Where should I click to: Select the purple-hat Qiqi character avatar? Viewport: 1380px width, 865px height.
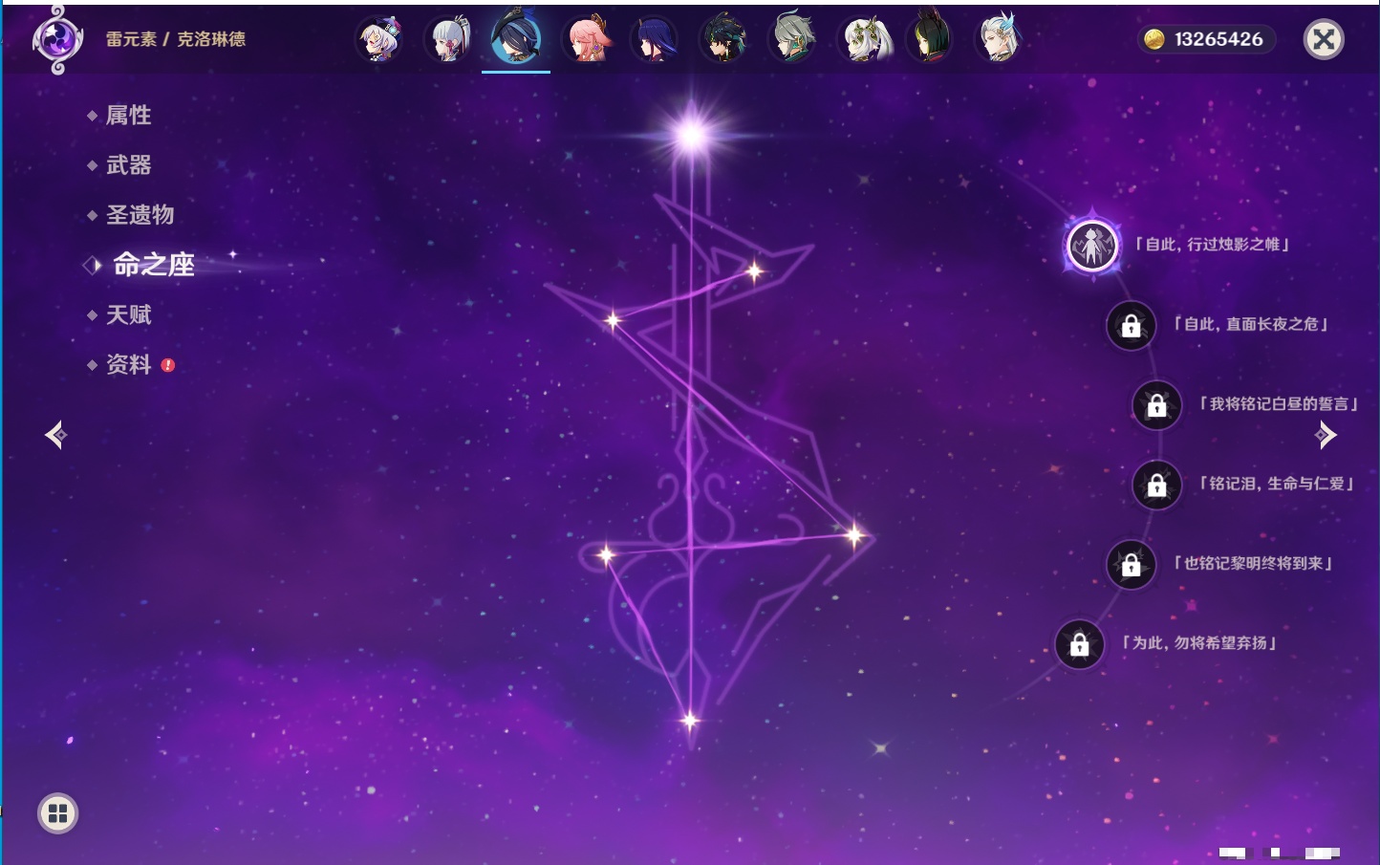379,39
